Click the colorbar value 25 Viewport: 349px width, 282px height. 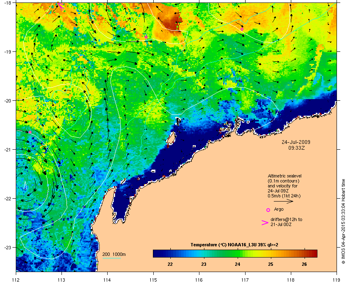pyautogui.click(x=270, y=264)
